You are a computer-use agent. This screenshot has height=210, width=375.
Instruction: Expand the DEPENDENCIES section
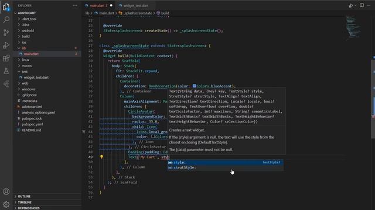coord(29,208)
